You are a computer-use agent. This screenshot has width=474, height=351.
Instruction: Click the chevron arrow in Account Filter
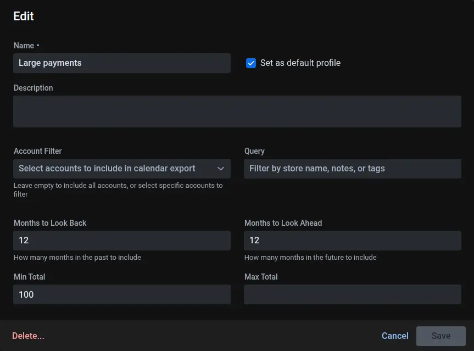pyautogui.click(x=221, y=169)
